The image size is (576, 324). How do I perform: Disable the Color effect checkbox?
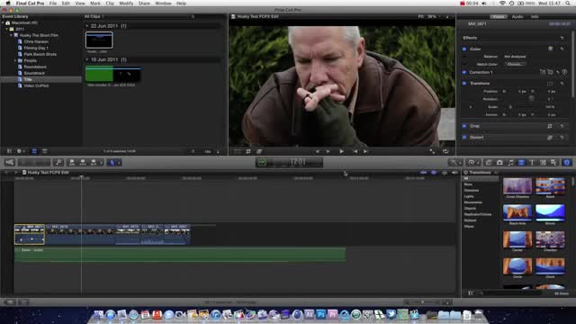click(x=464, y=49)
